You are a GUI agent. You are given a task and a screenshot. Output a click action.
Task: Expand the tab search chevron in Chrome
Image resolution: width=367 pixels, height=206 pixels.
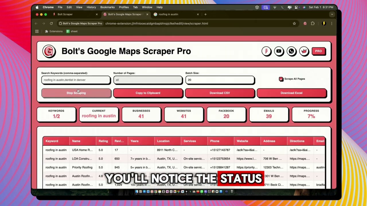pyautogui.click(x=332, y=14)
